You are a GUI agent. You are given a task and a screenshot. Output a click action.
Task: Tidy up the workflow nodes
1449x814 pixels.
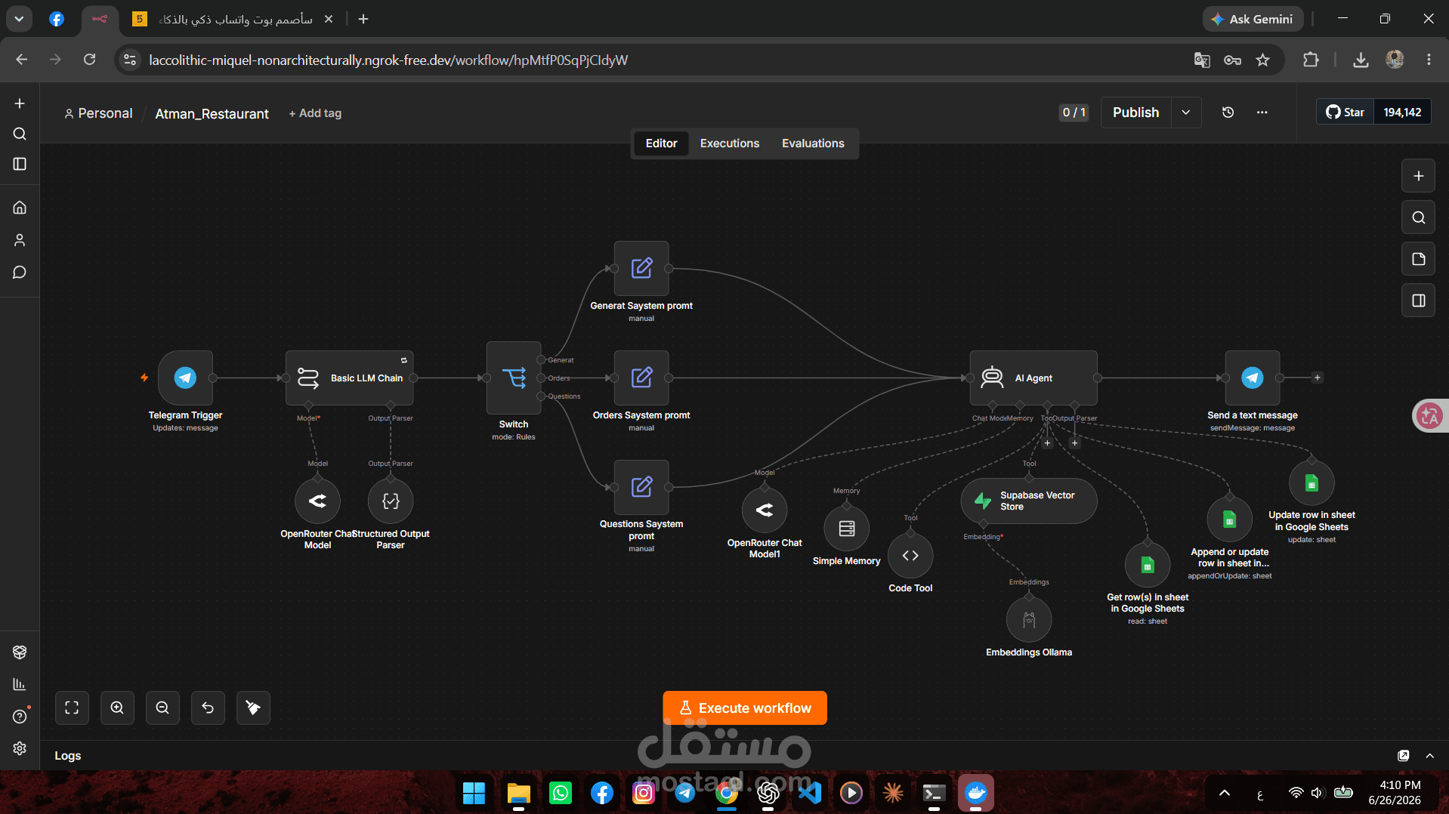253,708
